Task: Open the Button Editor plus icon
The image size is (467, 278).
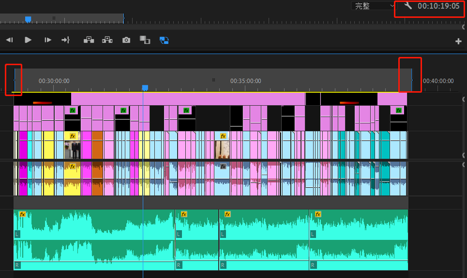Action: pos(458,42)
